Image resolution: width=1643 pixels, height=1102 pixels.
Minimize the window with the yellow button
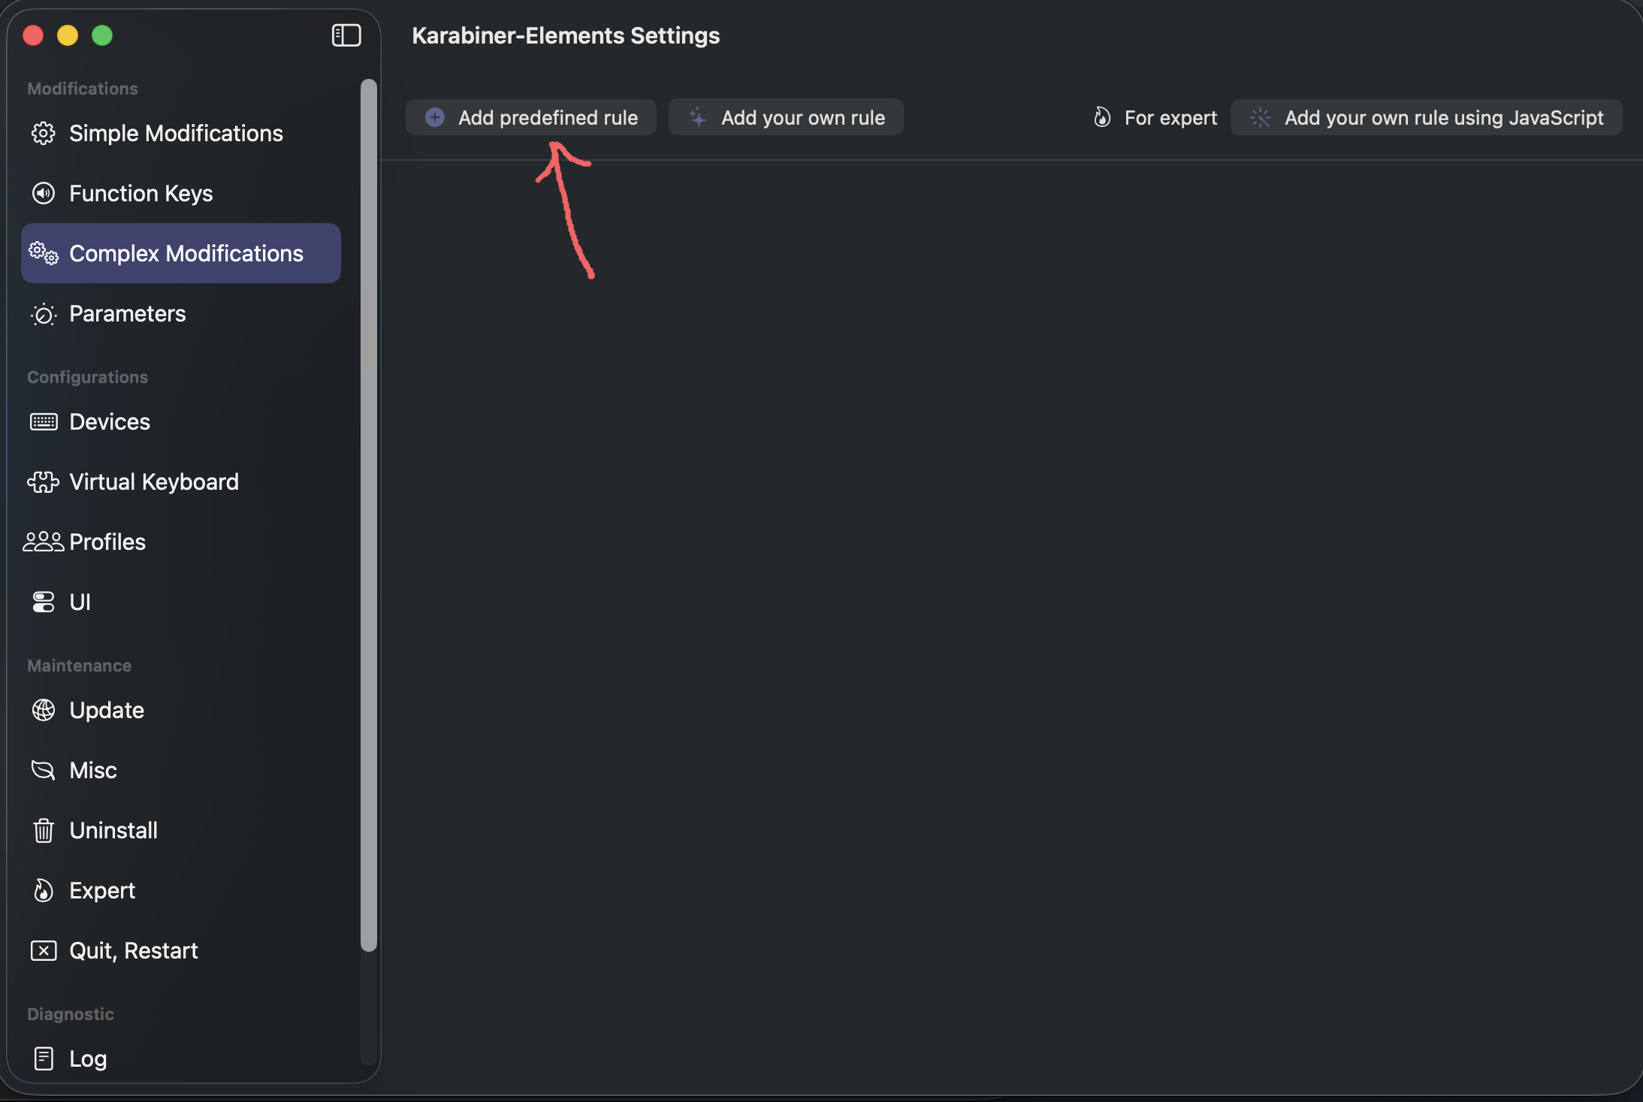[x=68, y=35]
